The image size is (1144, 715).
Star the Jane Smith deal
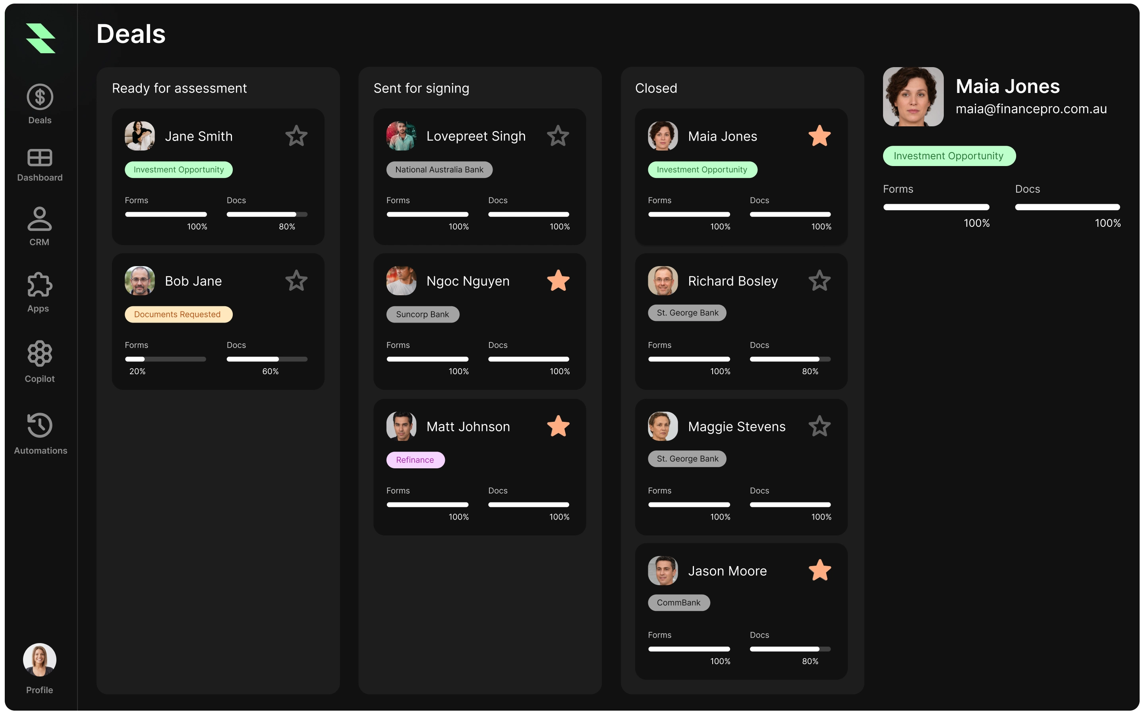coord(296,136)
